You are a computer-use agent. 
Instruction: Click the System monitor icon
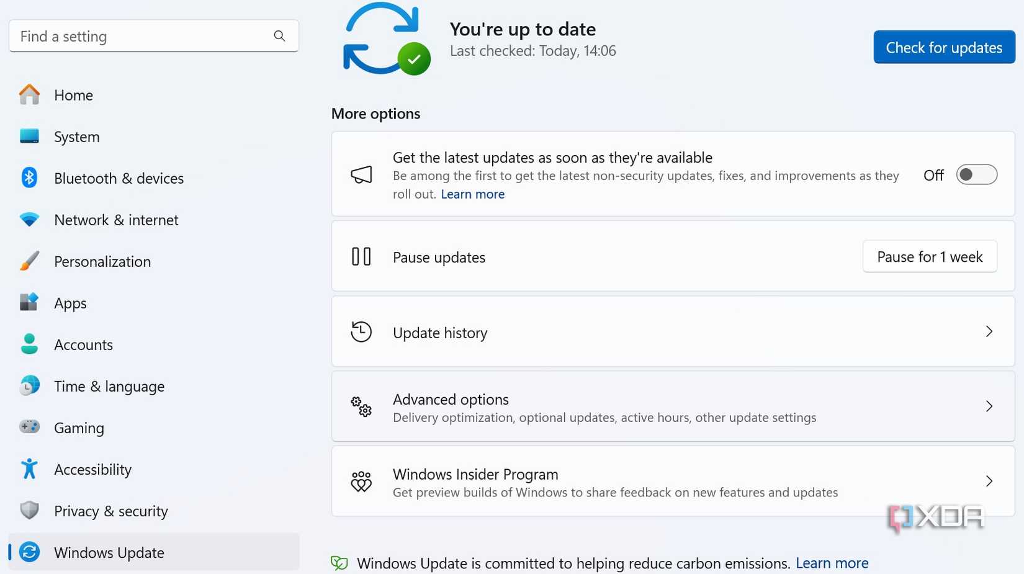tap(29, 136)
